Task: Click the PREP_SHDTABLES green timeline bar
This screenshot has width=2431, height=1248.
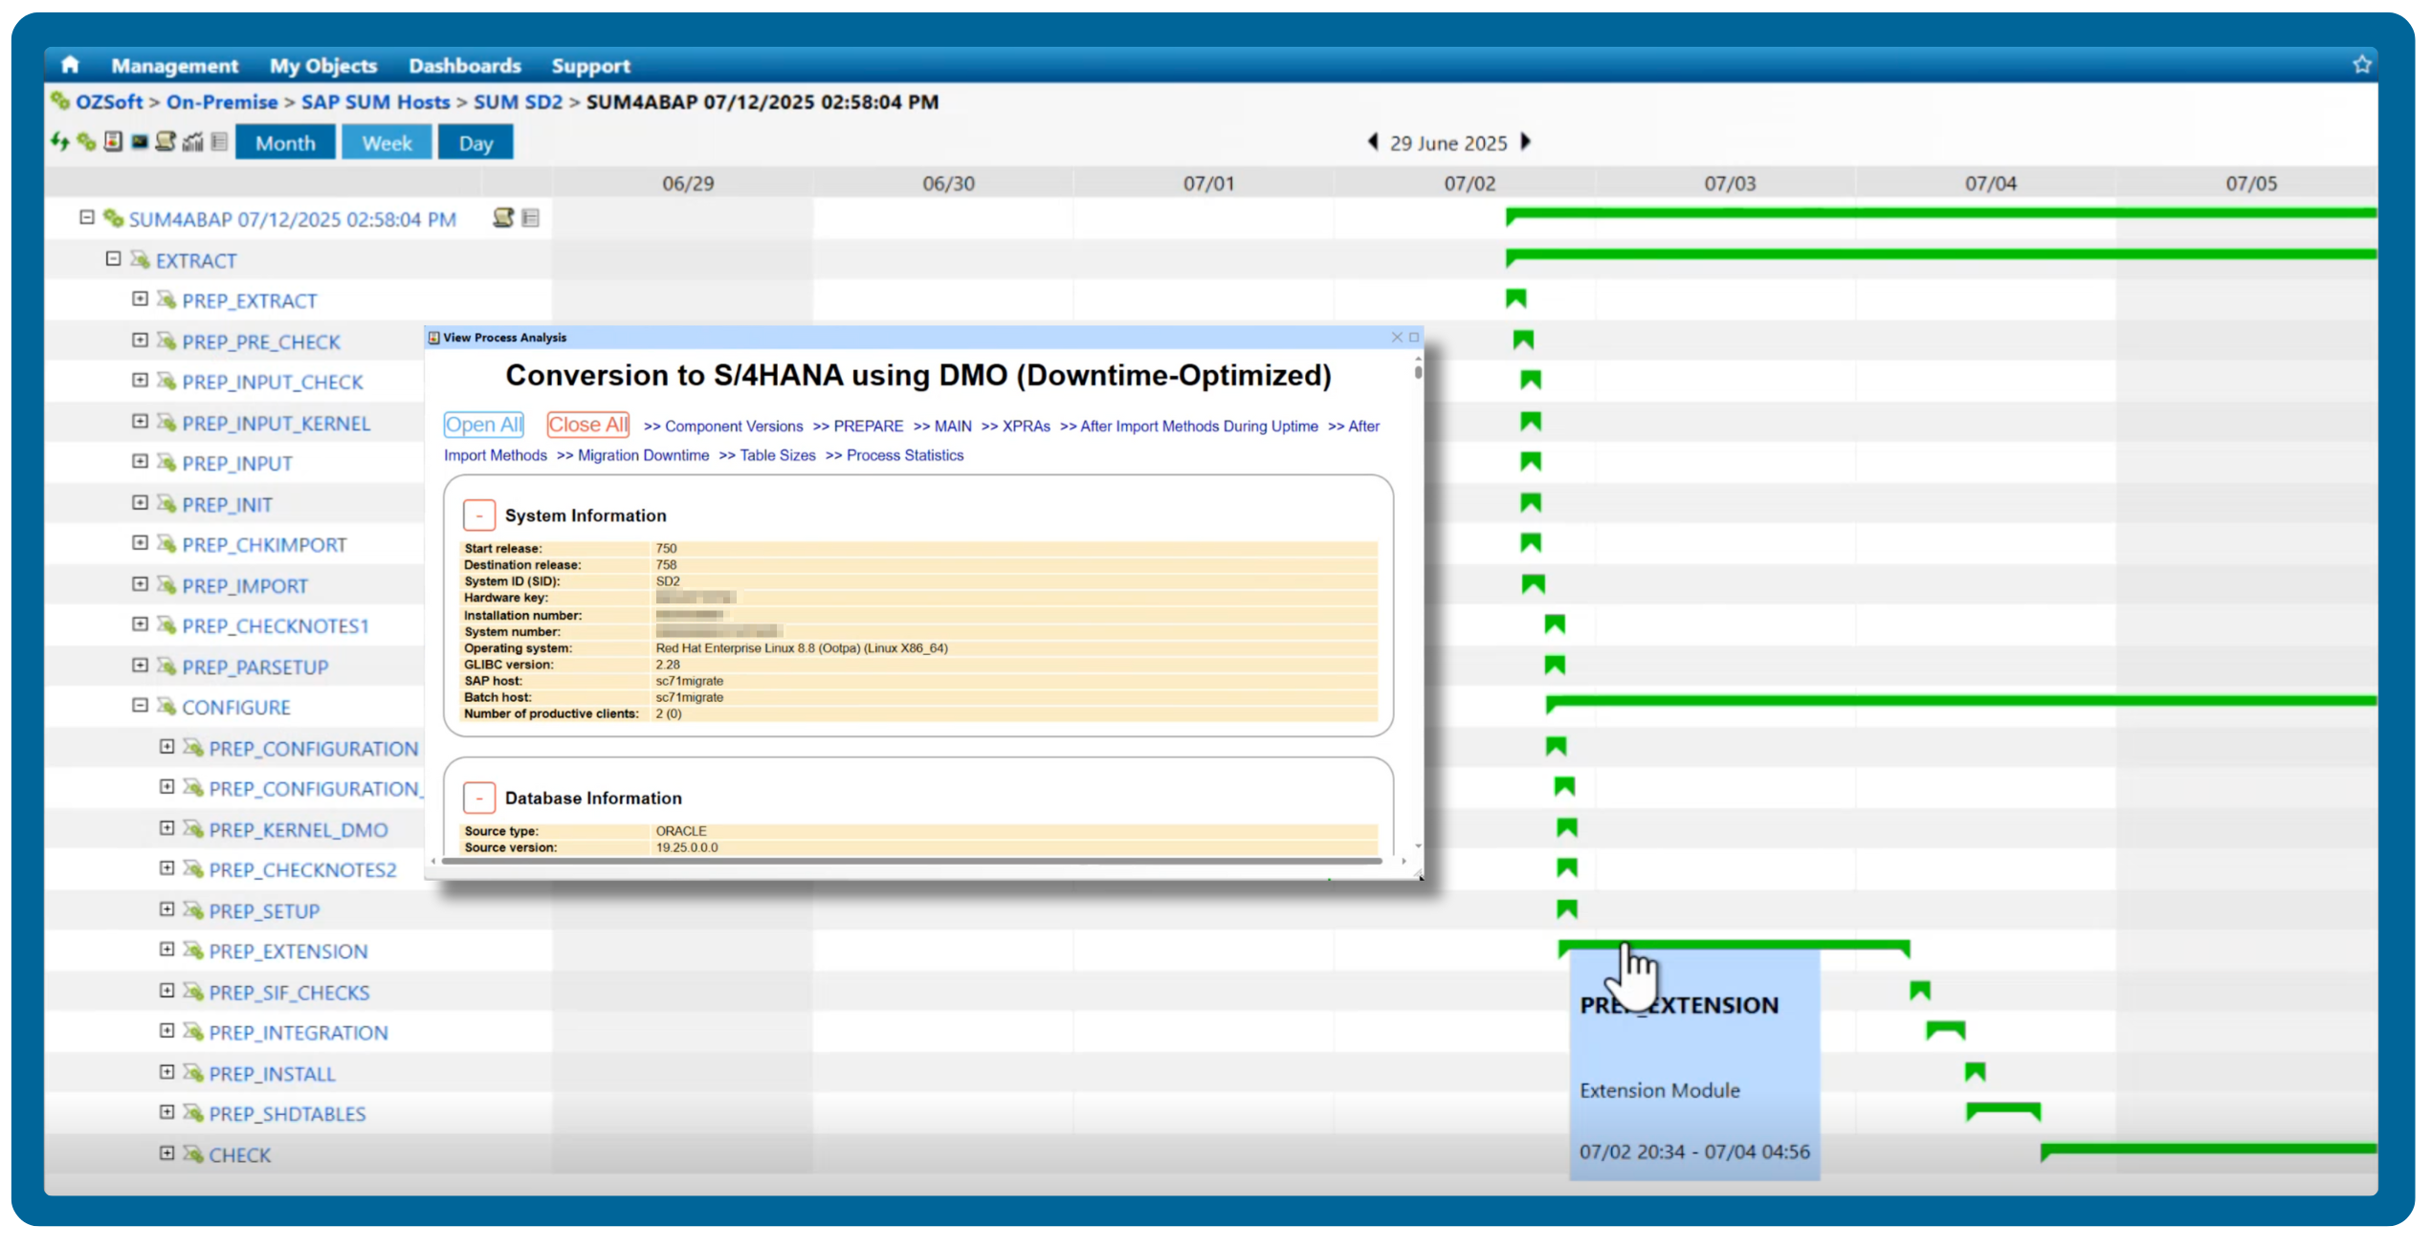Action: tap(2002, 1109)
